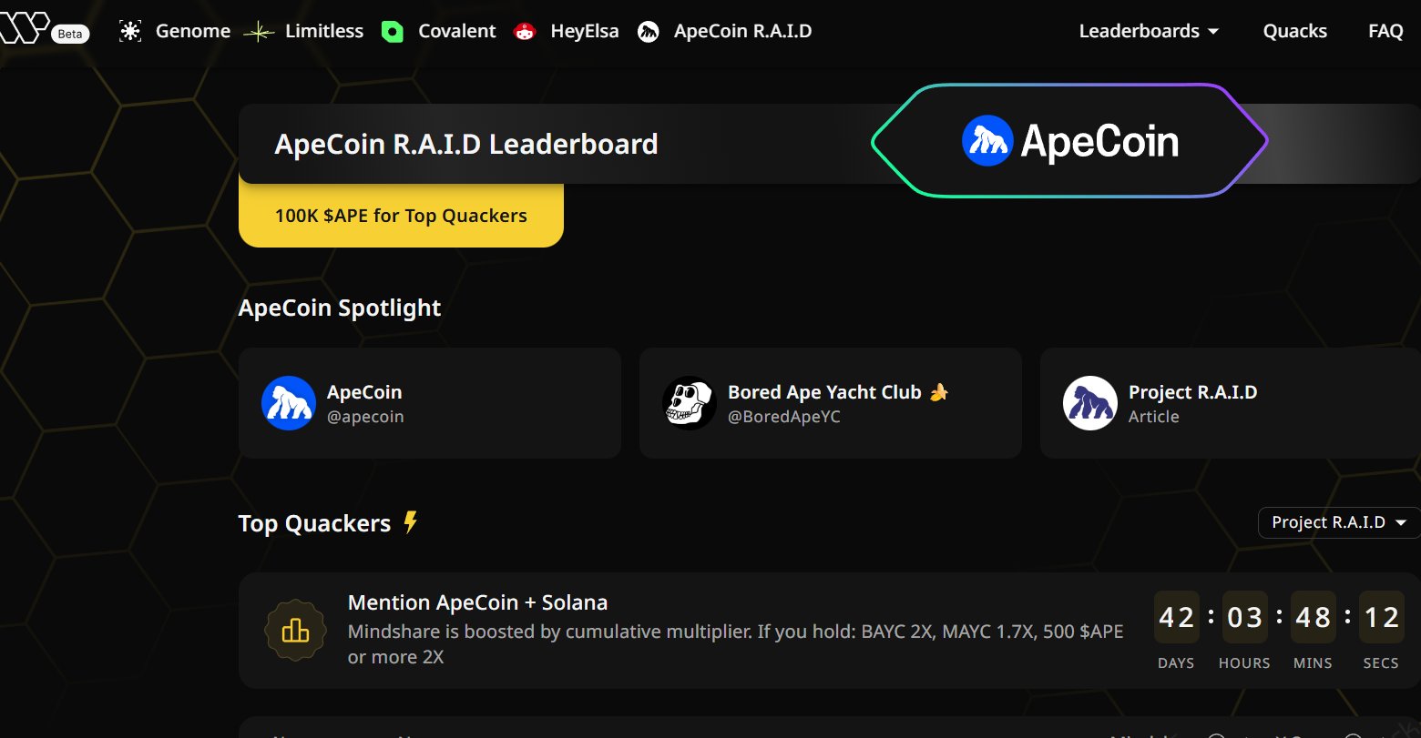
Task: Open the @BoredApeYC handle link
Action: (783, 417)
